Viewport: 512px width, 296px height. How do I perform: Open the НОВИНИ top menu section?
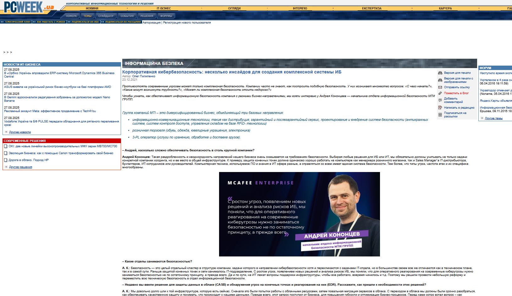[92, 8]
